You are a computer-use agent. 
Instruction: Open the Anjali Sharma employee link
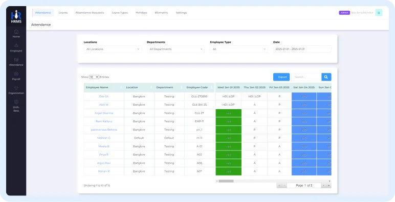click(104, 113)
